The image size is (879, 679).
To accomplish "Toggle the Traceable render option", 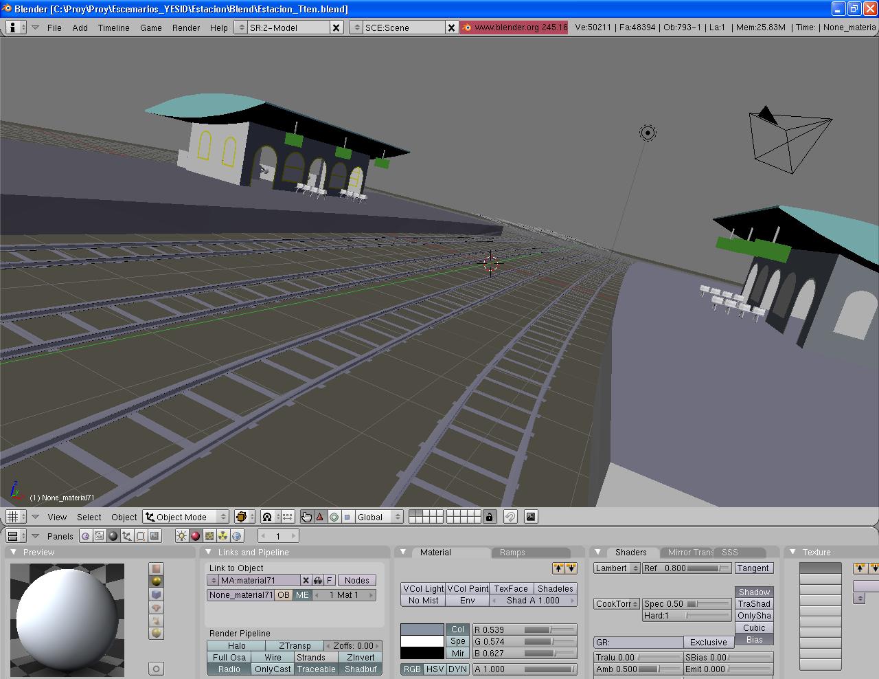I will (316, 669).
